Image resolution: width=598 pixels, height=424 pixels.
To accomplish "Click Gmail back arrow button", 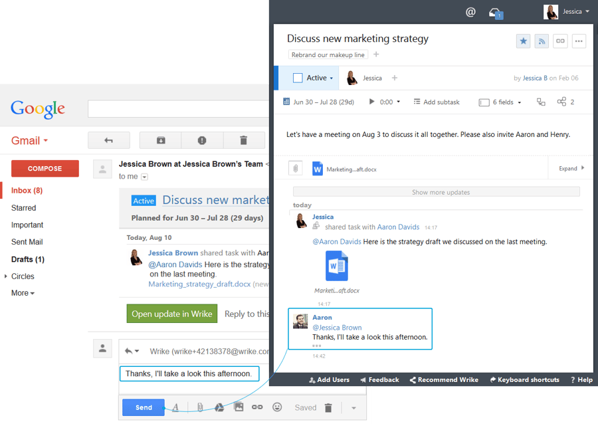I will (109, 140).
